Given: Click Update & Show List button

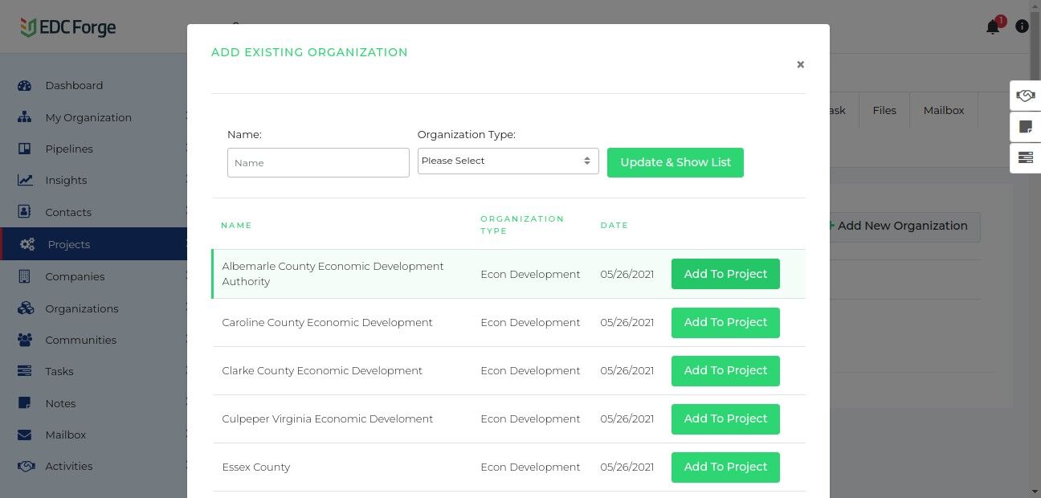Looking at the screenshot, I should pyautogui.click(x=675, y=162).
